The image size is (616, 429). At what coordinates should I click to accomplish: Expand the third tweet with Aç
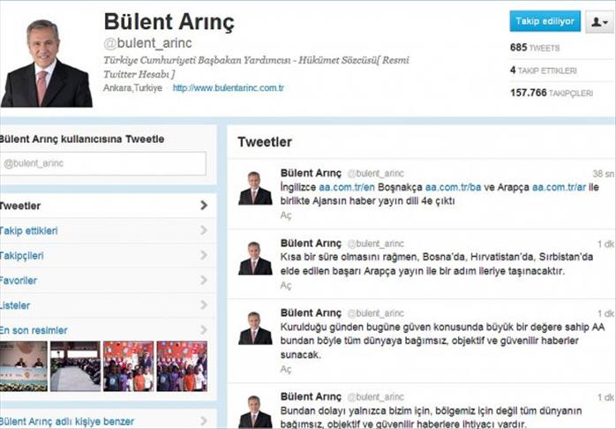[286, 369]
